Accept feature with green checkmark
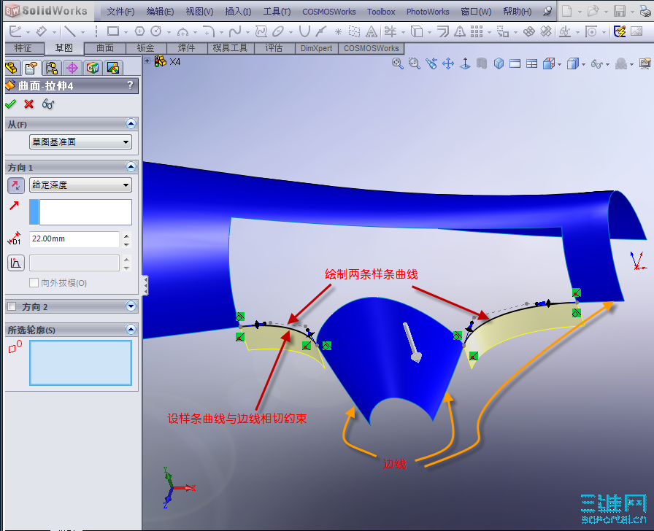The height and width of the screenshot is (531, 654). click(10, 104)
